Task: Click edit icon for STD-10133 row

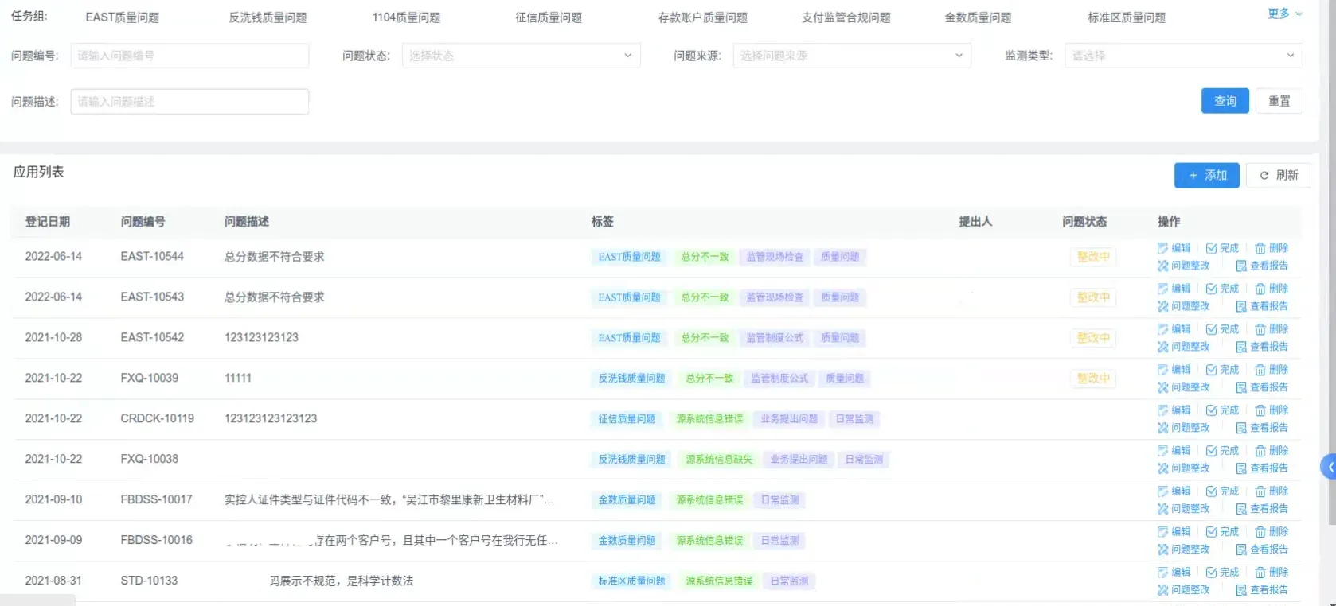Action: tap(1163, 573)
